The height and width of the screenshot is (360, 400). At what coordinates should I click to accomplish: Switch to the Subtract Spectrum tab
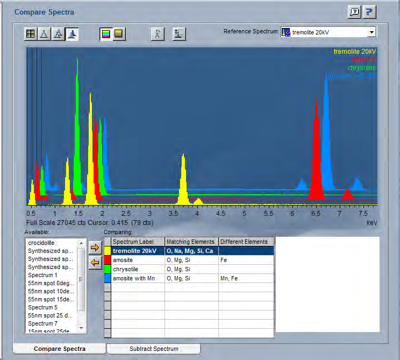[154, 349]
